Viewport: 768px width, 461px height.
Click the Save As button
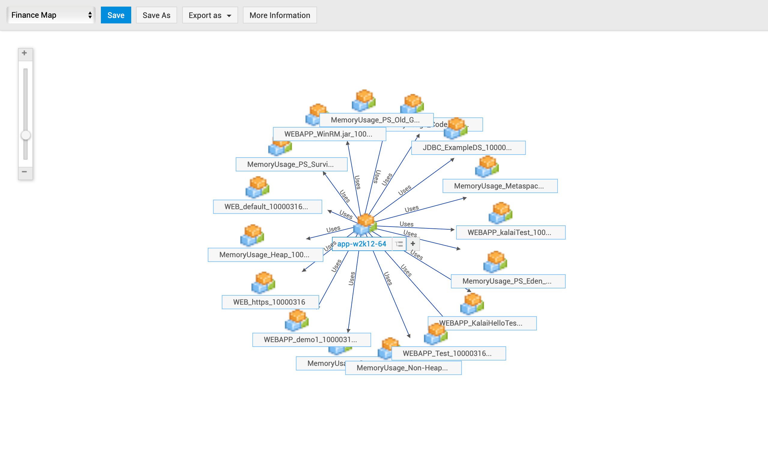156,15
